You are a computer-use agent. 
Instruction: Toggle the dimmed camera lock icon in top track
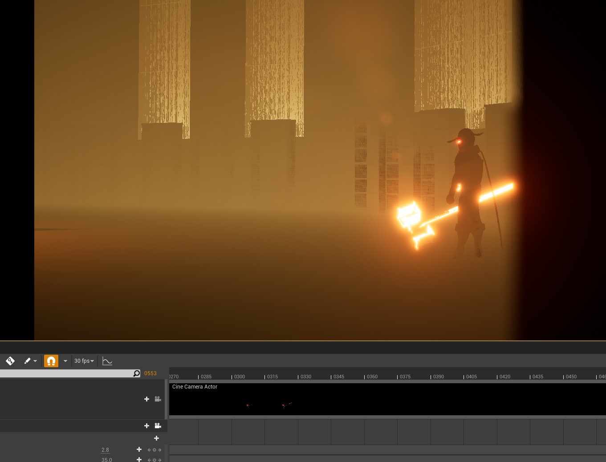(158, 399)
